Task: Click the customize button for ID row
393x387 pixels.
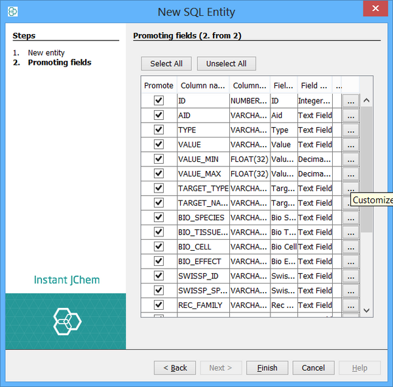Action: tap(350, 101)
